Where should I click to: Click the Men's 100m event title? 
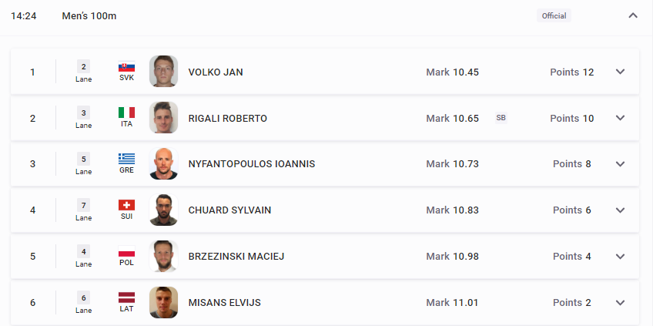click(x=89, y=16)
